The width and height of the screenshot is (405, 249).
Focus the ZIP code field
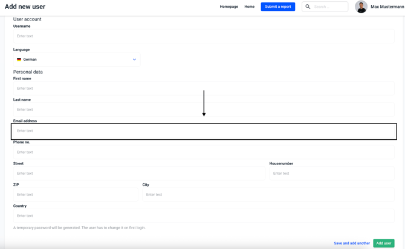point(76,195)
